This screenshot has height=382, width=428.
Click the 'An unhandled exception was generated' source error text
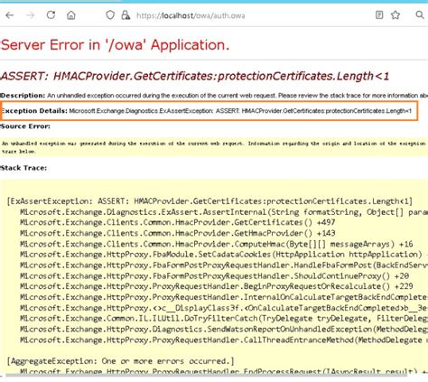click(214, 147)
